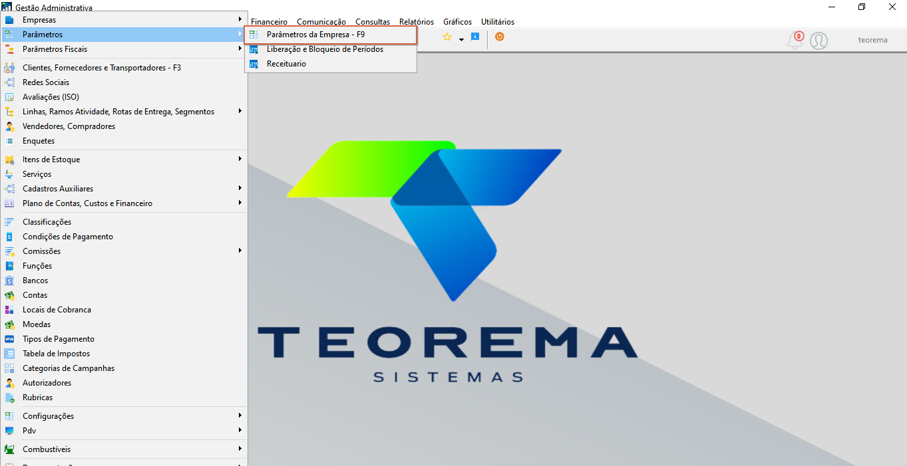Image resolution: width=907 pixels, height=466 pixels.
Task: Click the Parâmetros Fiscais icon
Action: [9, 49]
